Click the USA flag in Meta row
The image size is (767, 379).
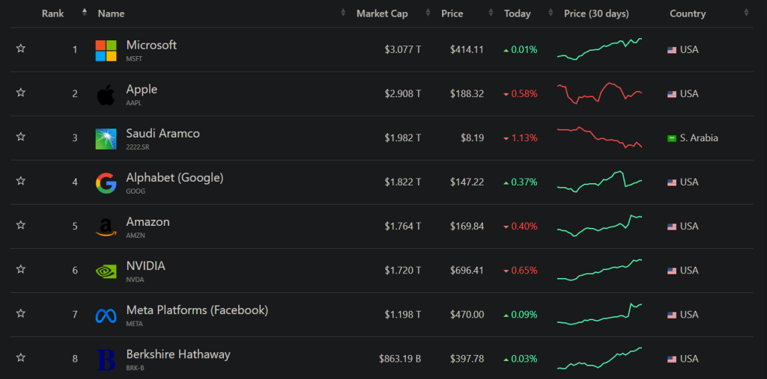(x=672, y=315)
